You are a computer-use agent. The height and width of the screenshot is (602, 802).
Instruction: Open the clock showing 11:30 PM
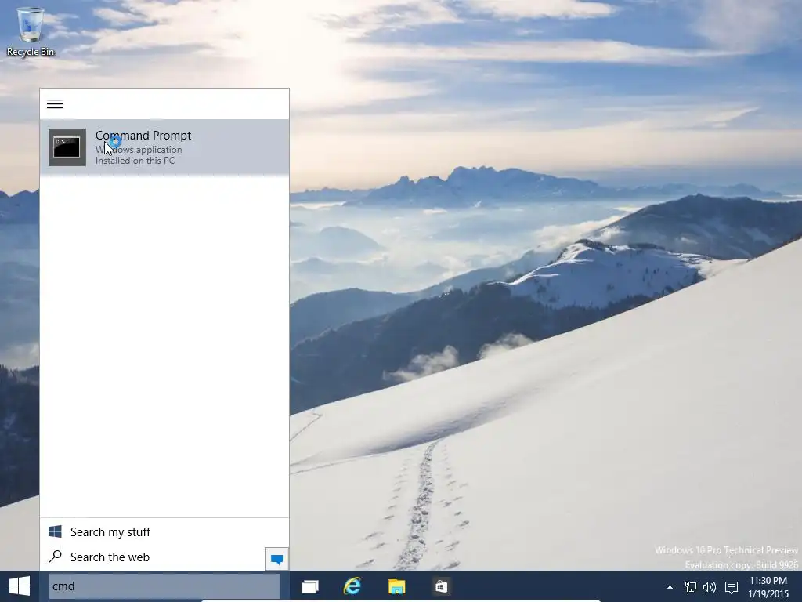[768, 587]
